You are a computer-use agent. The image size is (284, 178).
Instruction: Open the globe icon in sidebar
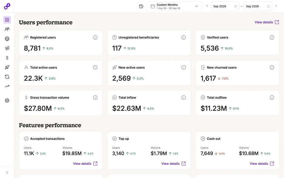pos(7,39)
